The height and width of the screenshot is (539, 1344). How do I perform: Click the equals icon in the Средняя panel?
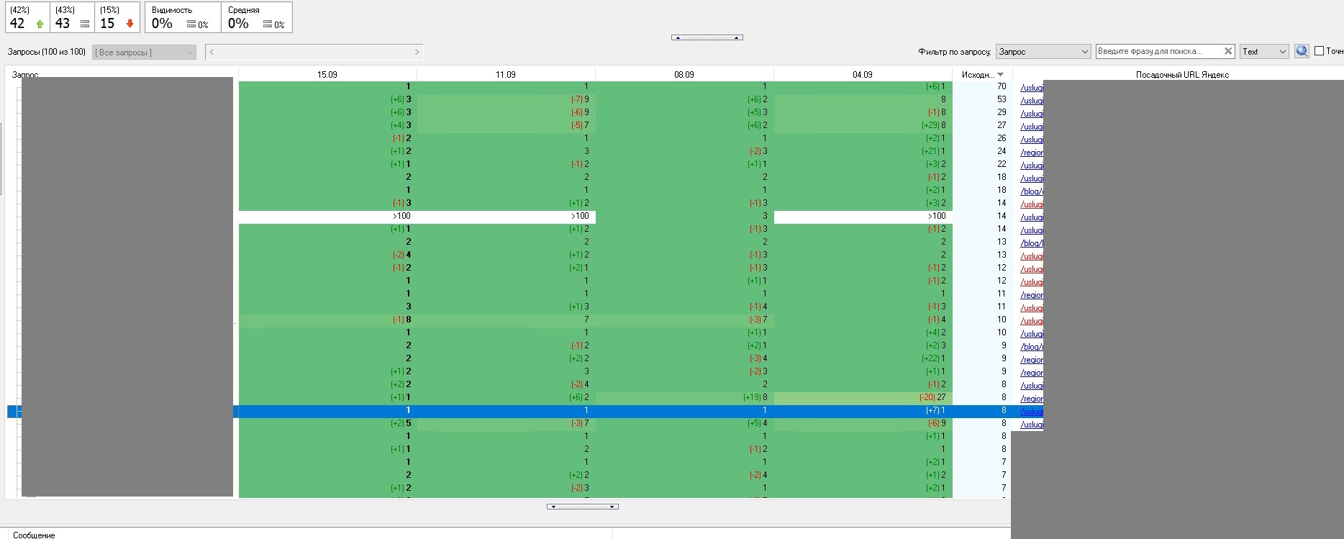coord(268,24)
